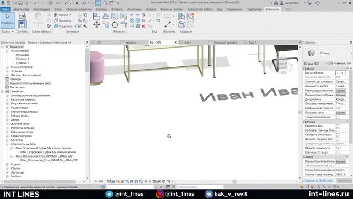Toggle the Sun Path icon in view control bar
The image size is (353, 199).
[118, 181]
